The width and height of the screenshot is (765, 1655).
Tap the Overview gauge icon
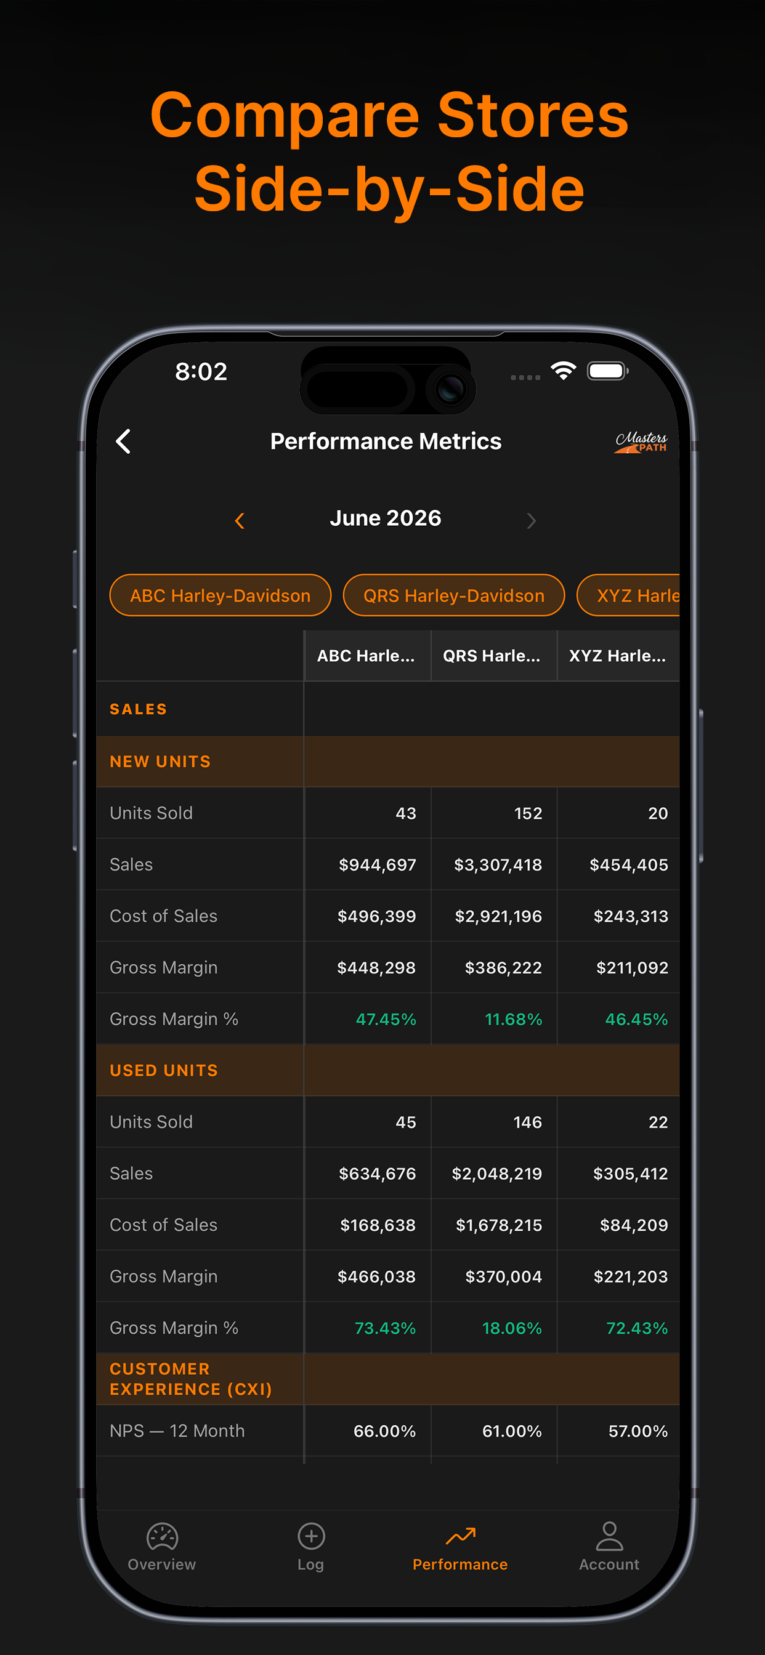pos(162,1537)
